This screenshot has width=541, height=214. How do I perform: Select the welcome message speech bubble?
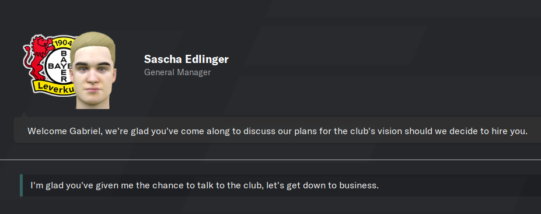pyautogui.click(x=277, y=130)
